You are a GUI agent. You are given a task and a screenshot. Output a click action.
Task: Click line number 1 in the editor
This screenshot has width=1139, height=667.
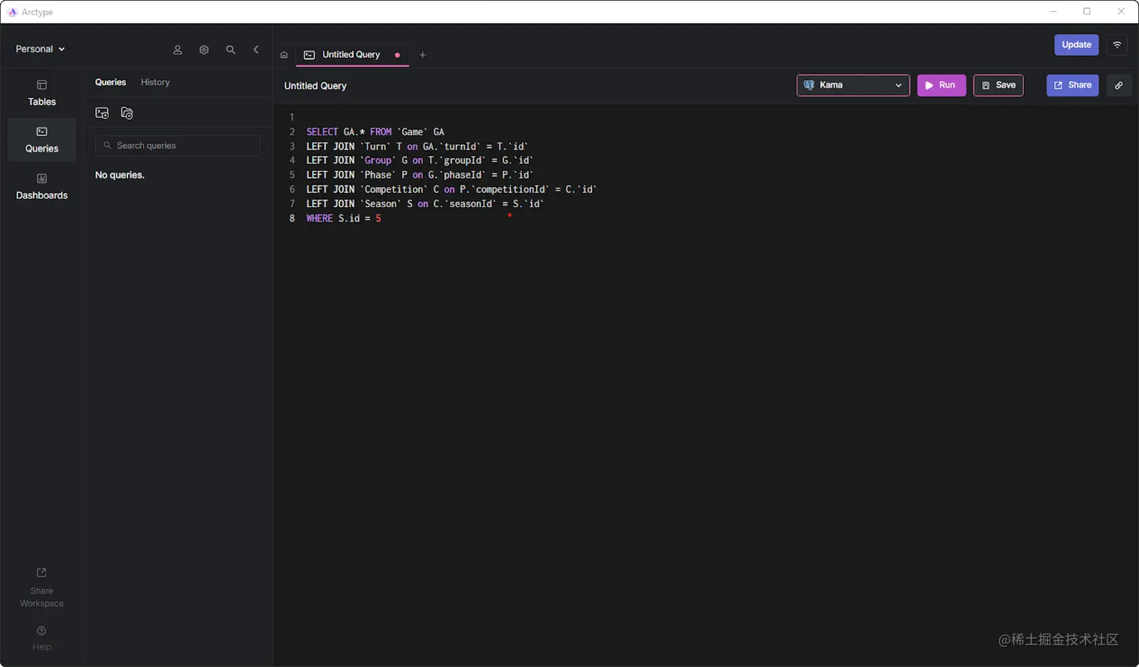pyautogui.click(x=292, y=118)
